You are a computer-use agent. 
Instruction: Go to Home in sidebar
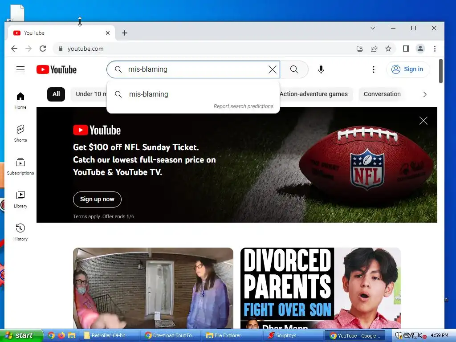(20, 101)
